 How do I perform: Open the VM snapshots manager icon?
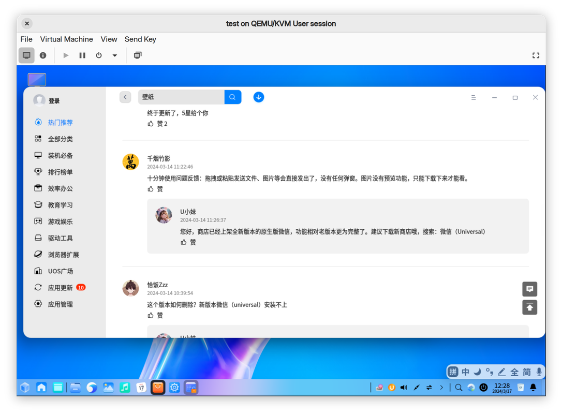[x=138, y=55]
